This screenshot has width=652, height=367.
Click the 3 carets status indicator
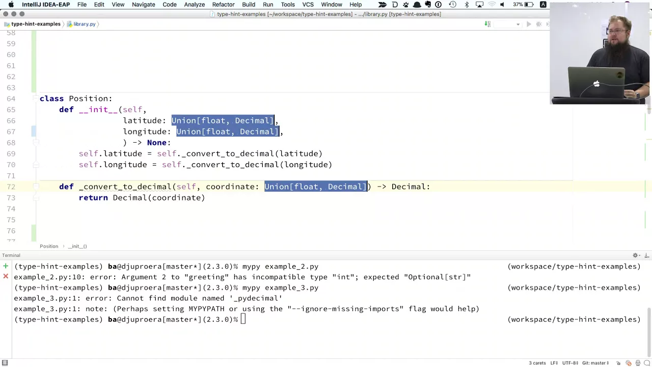click(537, 363)
